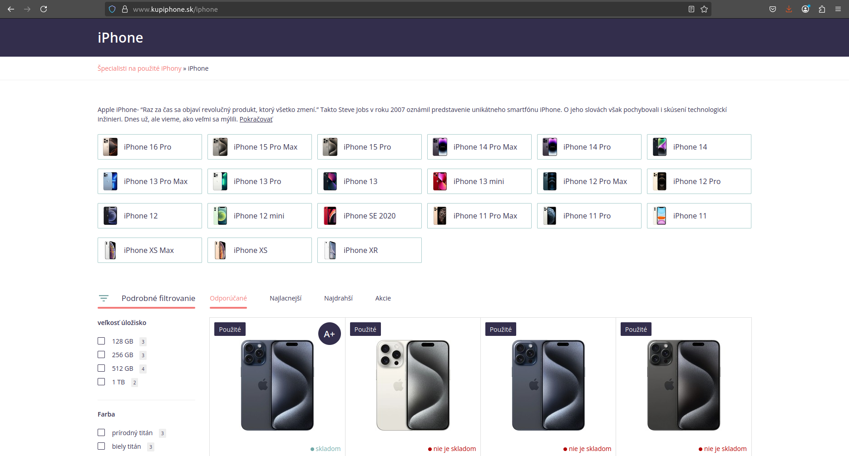Viewport: 849px width, 456px height.
Task: Select the Najdrahší sorting tab
Action: 338,298
